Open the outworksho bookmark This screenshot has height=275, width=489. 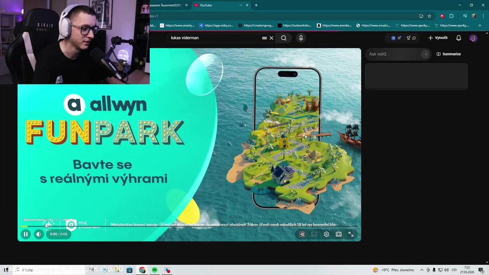tap(295, 26)
